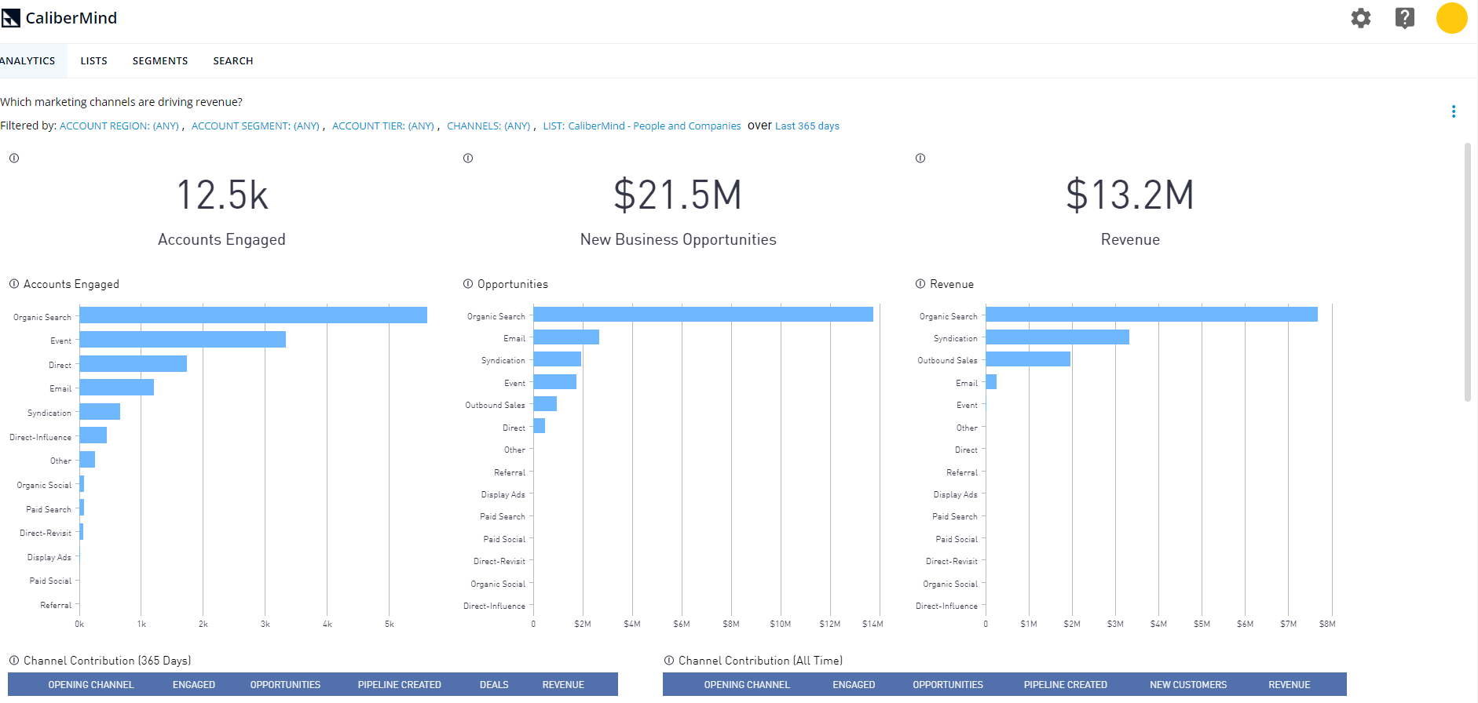The width and height of the screenshot is (1478, 703).
Task: Open the help question mark icon
Action: point(1405,18)
